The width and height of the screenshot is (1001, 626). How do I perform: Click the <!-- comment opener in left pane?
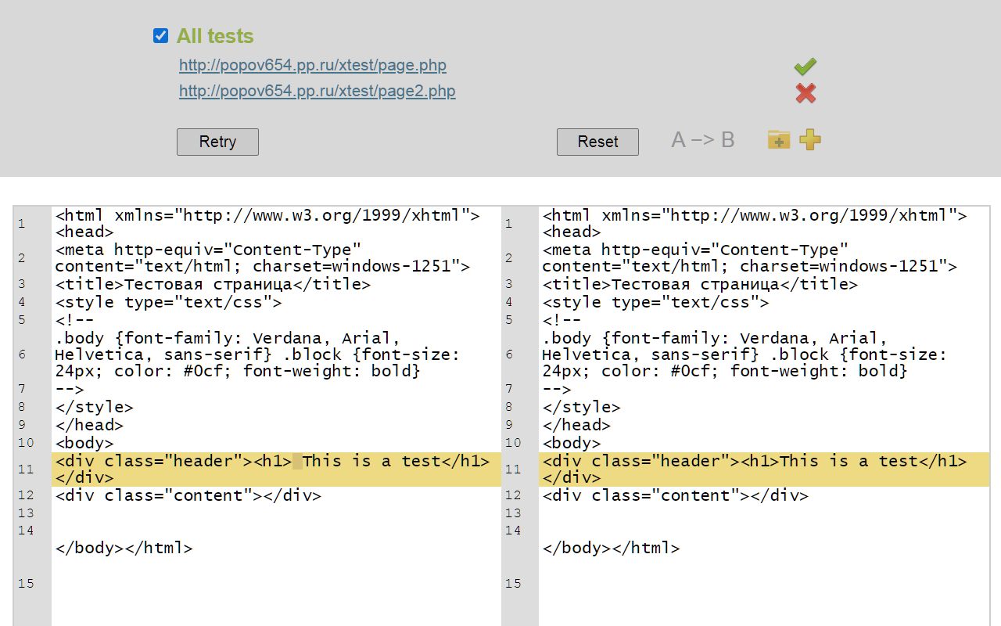coord(74,319)
